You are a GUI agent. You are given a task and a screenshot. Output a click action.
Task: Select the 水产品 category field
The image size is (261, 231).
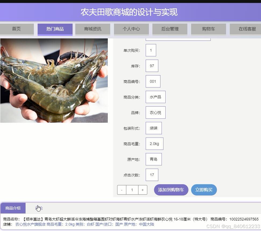click(155, 97)
